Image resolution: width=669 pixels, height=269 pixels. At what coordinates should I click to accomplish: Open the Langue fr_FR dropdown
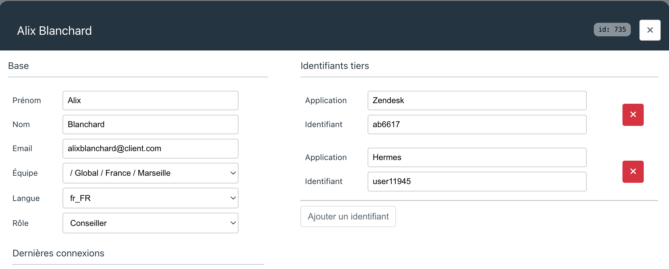(150, 198)
